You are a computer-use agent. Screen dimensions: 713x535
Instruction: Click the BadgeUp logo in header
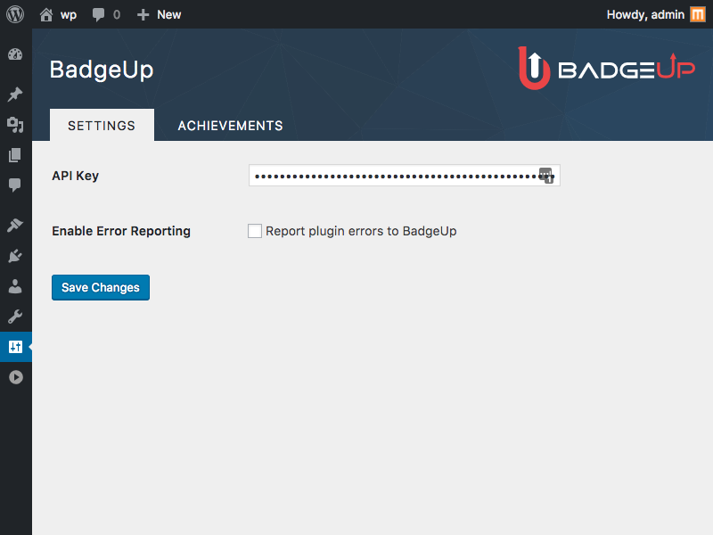607,69
